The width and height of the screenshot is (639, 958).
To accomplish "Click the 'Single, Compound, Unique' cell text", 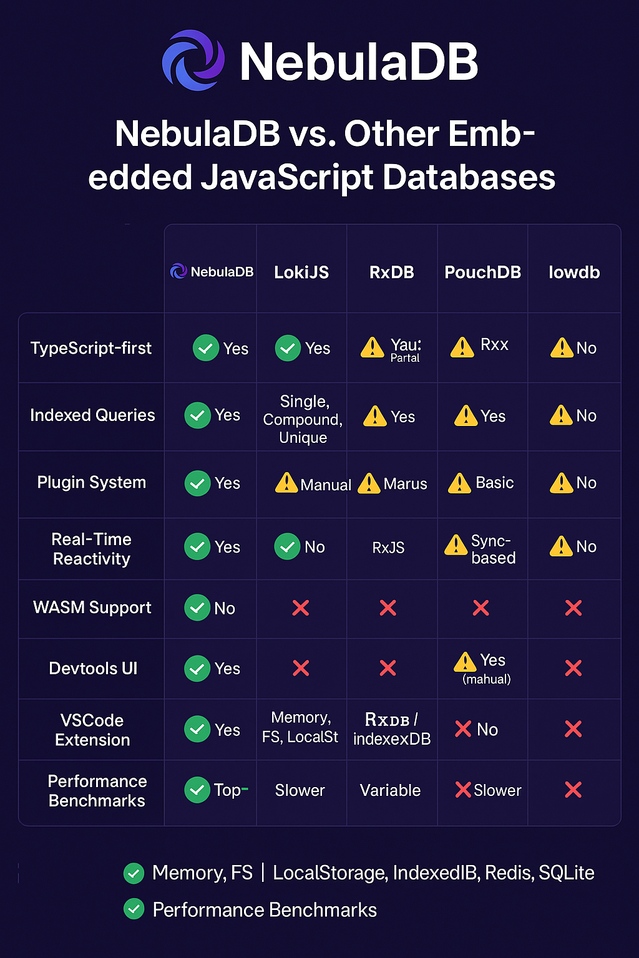I will tap(303, 419).
